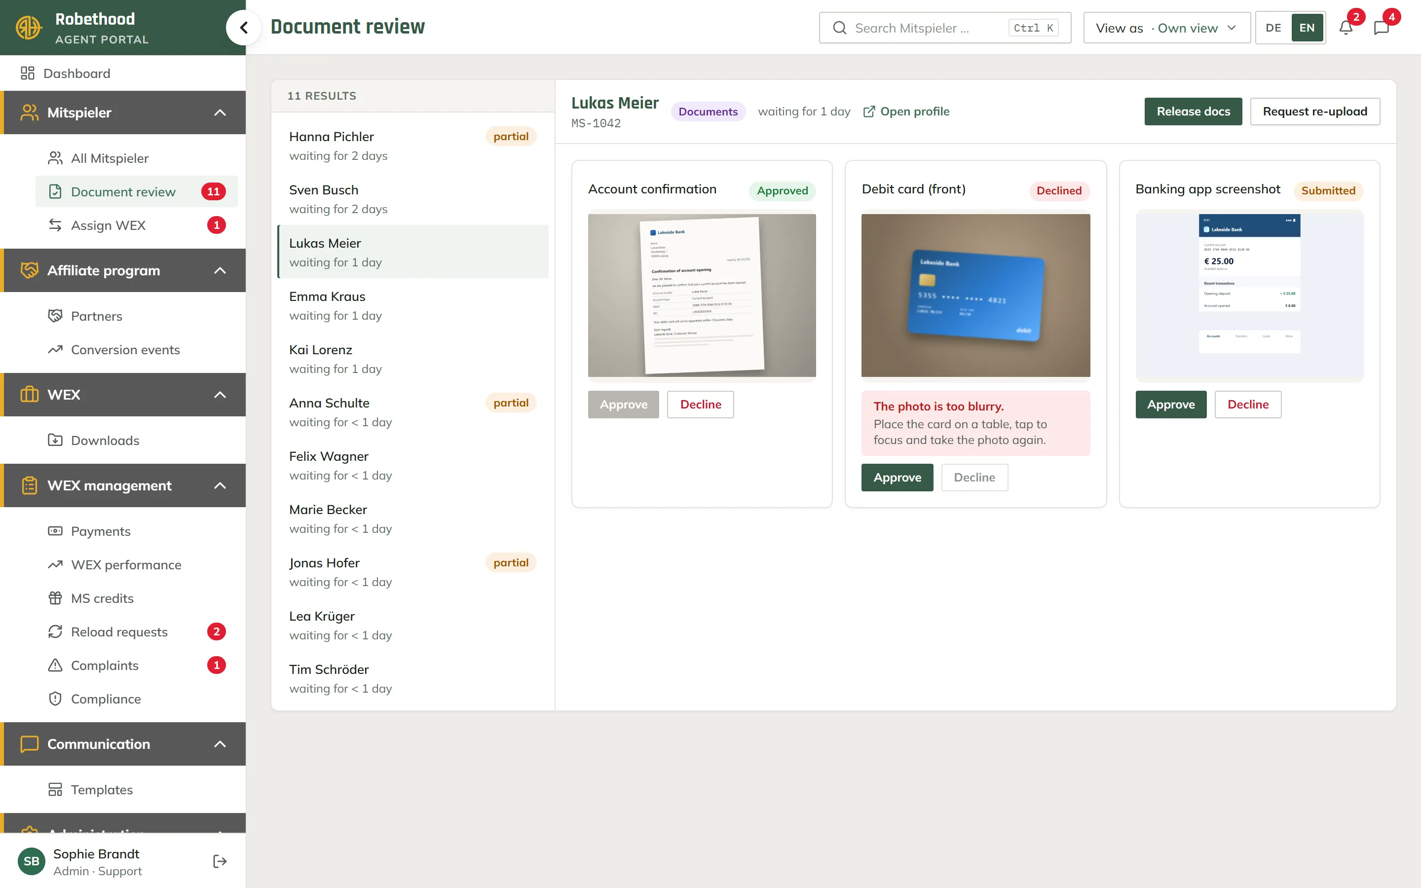The height and width of the screenshot is (888, 1421).
Task: Approve the Debit card (front) document
Action: pos(897,477)
